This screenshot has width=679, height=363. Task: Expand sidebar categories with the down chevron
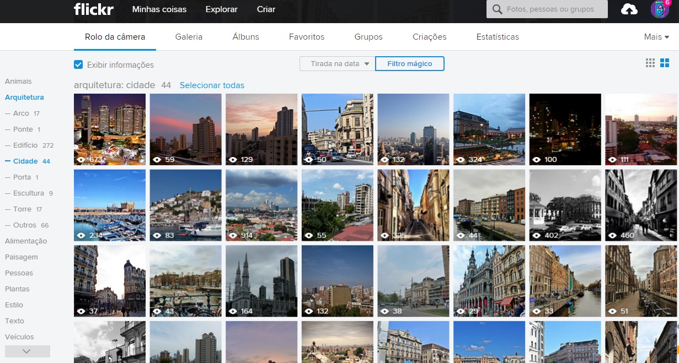[27, 351]
